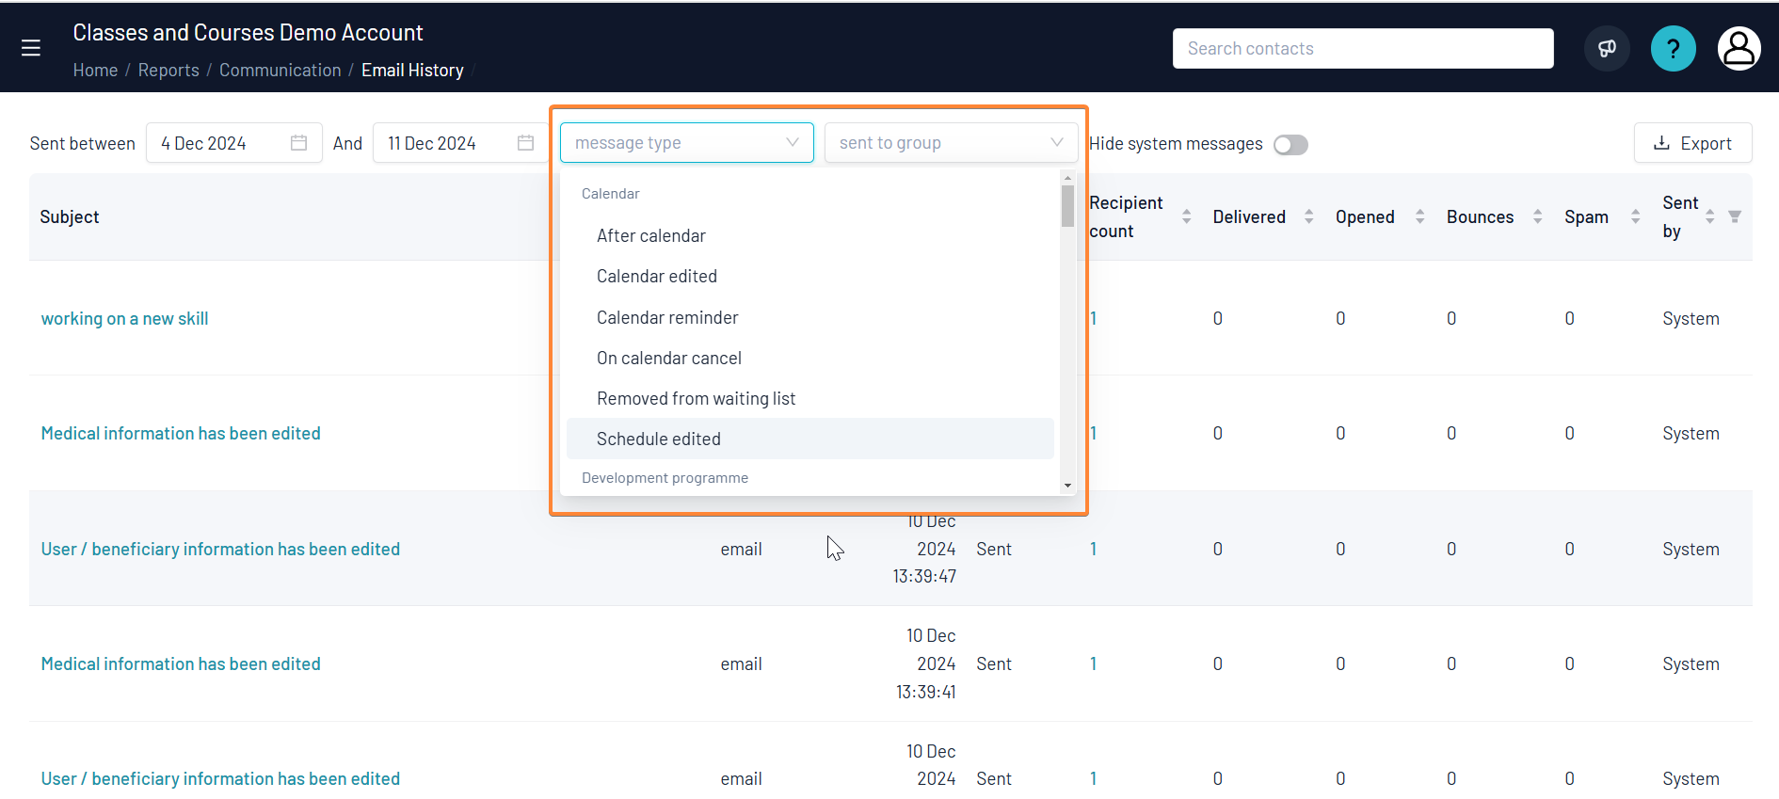Viewport: 1779px width, 799px height.
Task: Click the announcements megaphone icon
Action: [1607, 48]
